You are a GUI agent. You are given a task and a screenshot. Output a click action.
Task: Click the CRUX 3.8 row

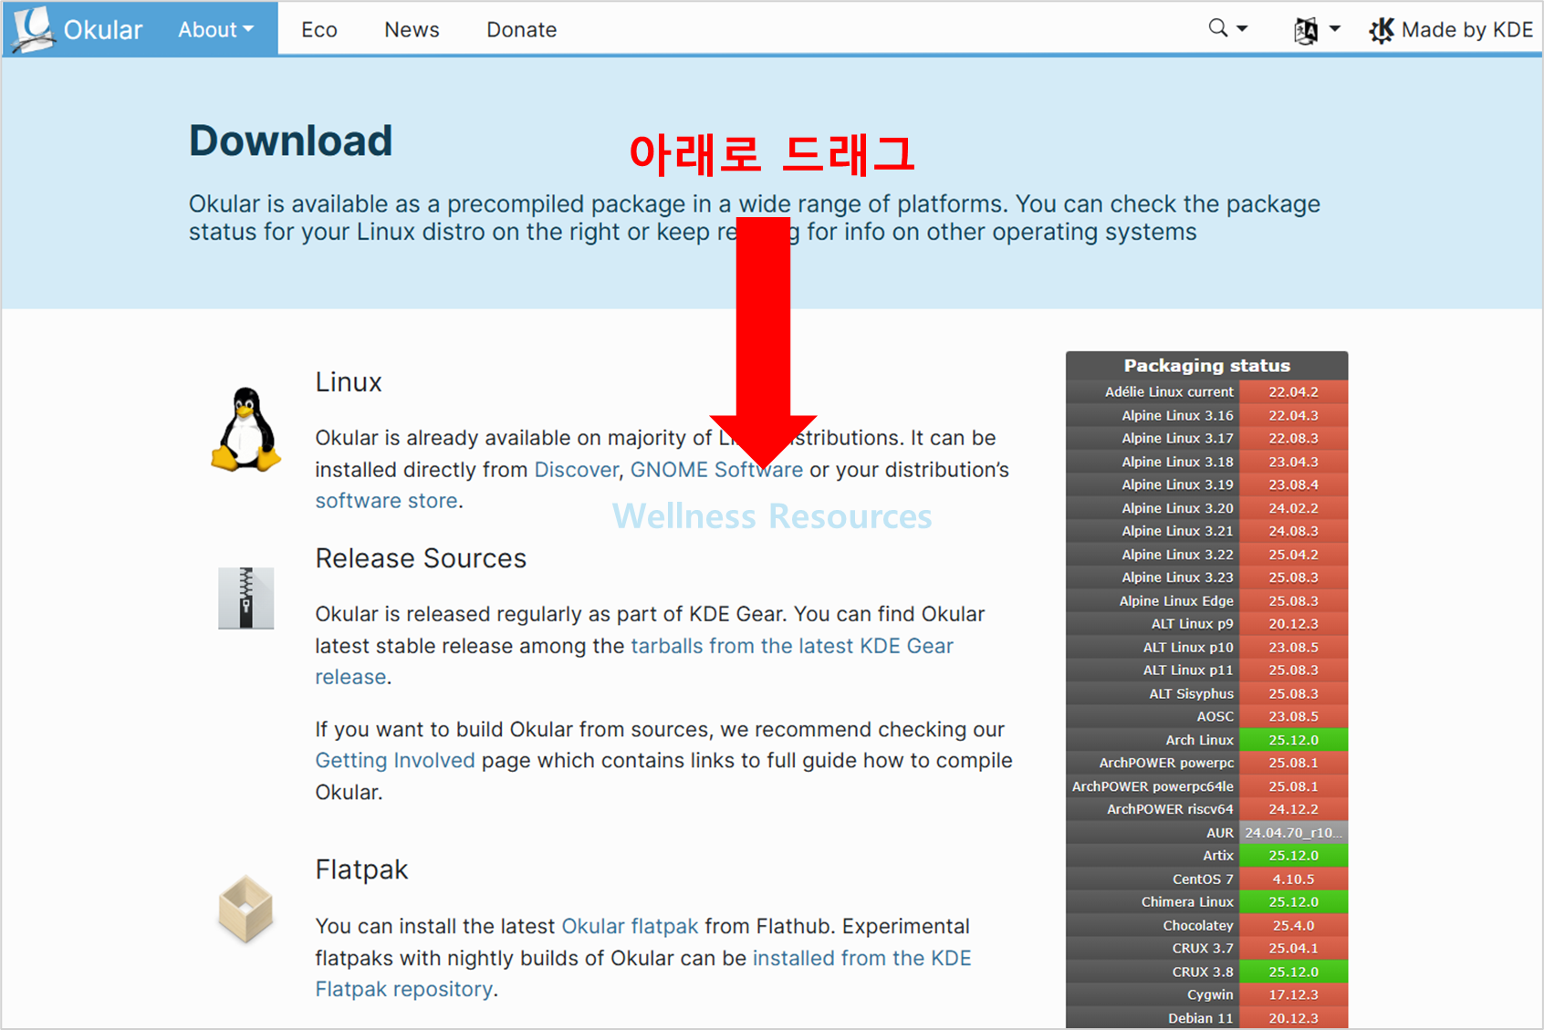click(1206, 972)
